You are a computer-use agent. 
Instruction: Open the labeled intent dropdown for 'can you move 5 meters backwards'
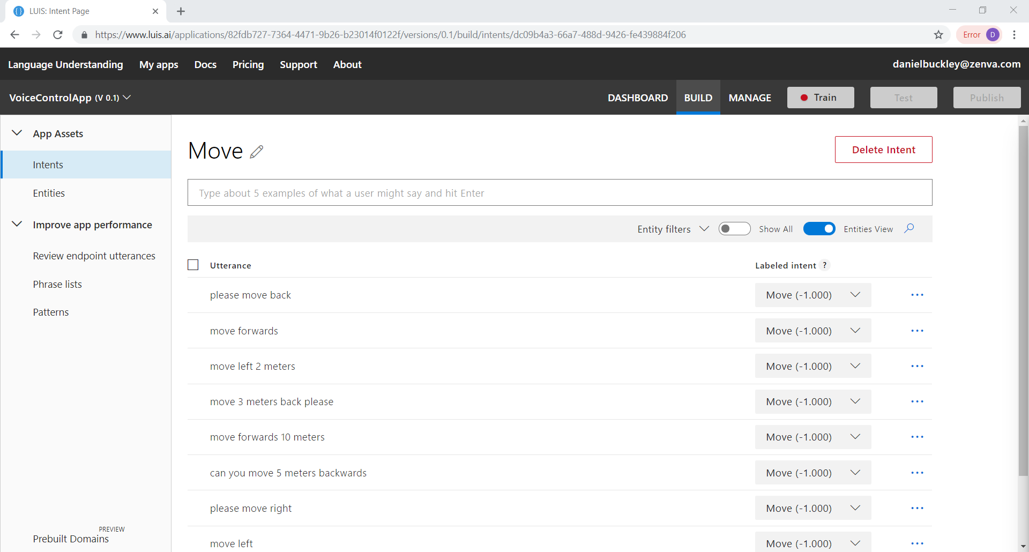[x=813, y=473]
